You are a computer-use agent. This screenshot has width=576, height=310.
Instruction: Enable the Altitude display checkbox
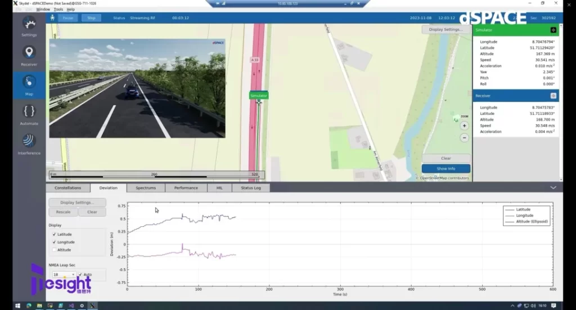pos(54,250)
